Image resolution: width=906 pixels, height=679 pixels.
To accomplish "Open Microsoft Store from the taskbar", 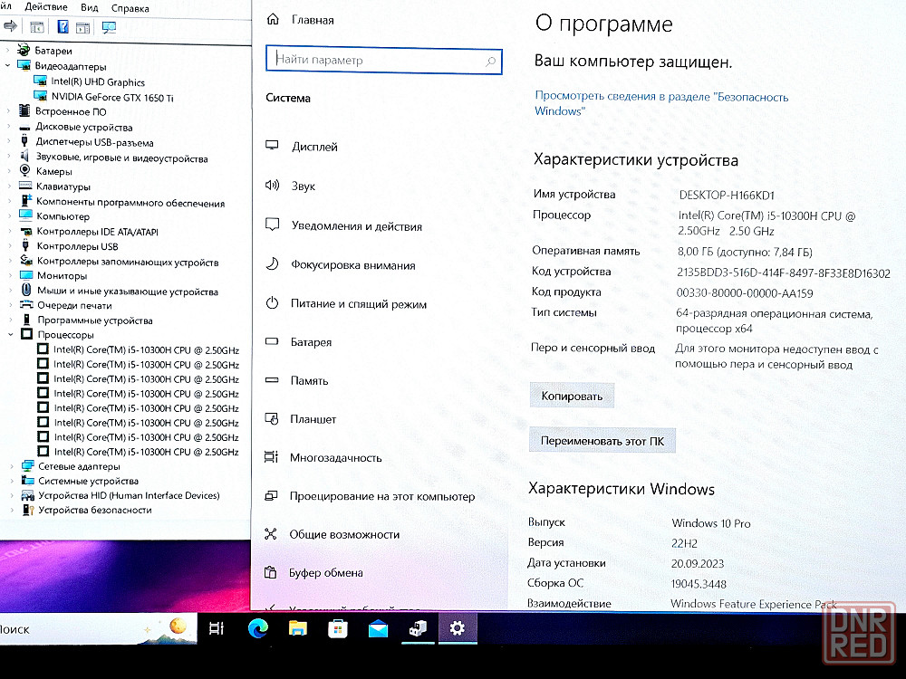I will coord(337,628).
